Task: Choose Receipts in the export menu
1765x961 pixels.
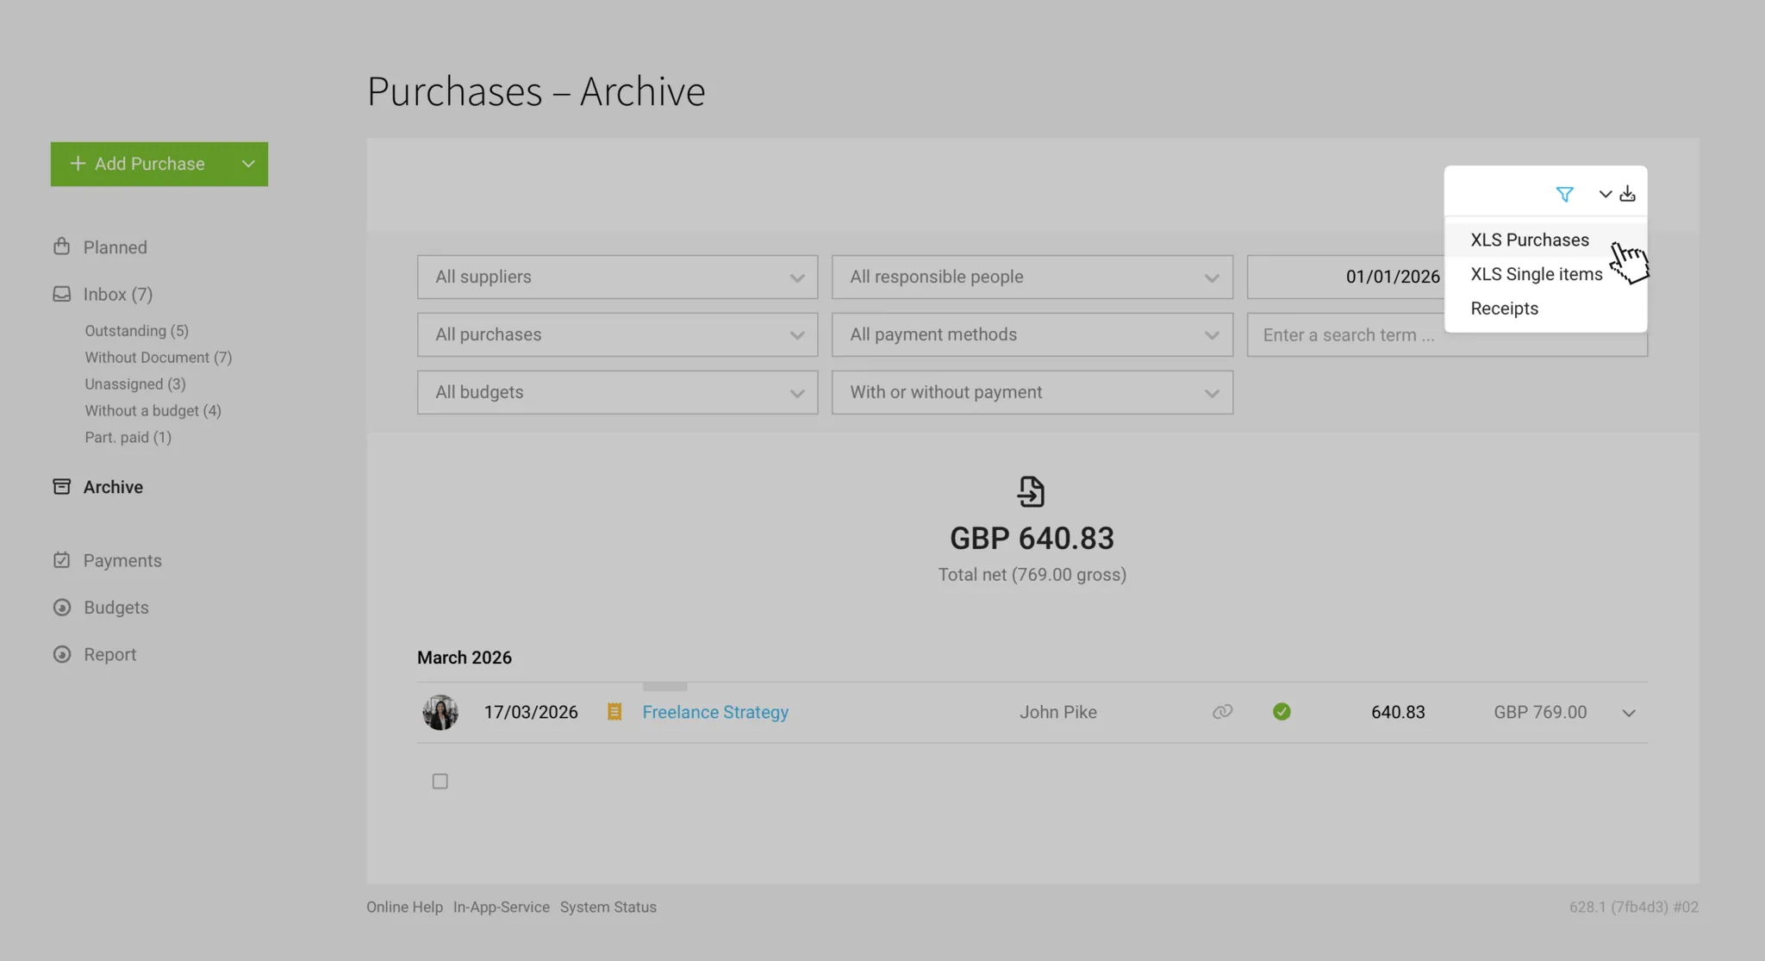Action: coord(1504,308)
